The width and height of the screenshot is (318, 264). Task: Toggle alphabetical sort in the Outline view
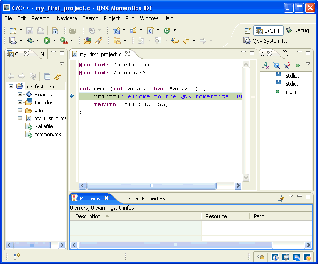coord(265,66)
